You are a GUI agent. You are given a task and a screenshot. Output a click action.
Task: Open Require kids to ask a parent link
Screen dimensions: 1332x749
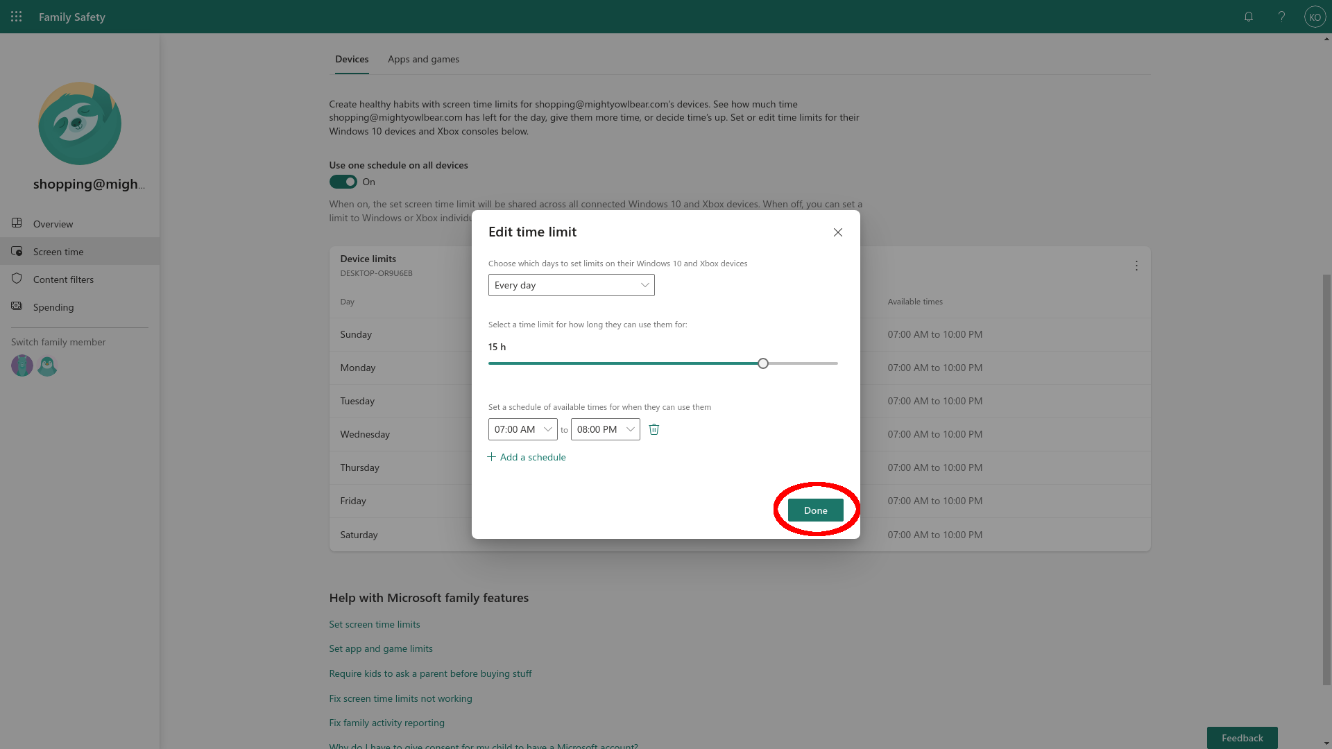coord(430,673)
